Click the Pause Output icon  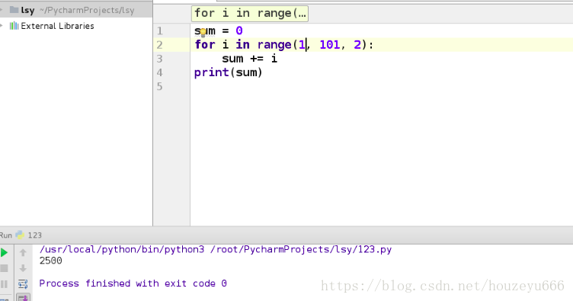[4, 283]
